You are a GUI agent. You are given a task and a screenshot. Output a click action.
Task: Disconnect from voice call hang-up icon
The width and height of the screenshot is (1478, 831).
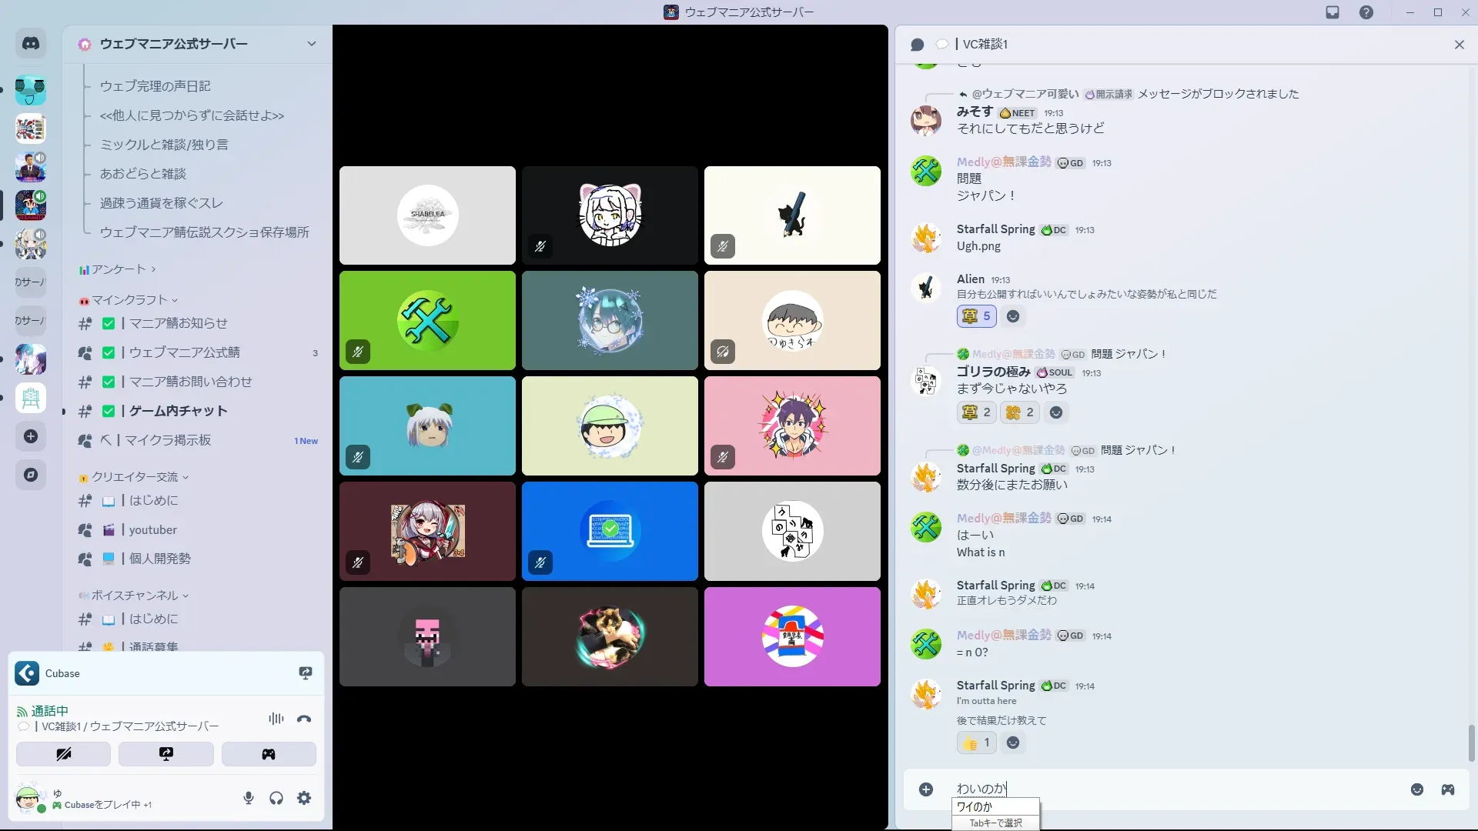(304, 719)
